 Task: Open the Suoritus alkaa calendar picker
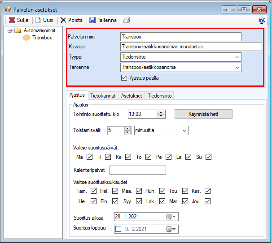click(x=171, y=217)
